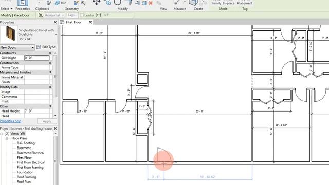Select Roof Plan in Project Browser
This screenshot has height=185, width=329.
(x=24, y=182)
